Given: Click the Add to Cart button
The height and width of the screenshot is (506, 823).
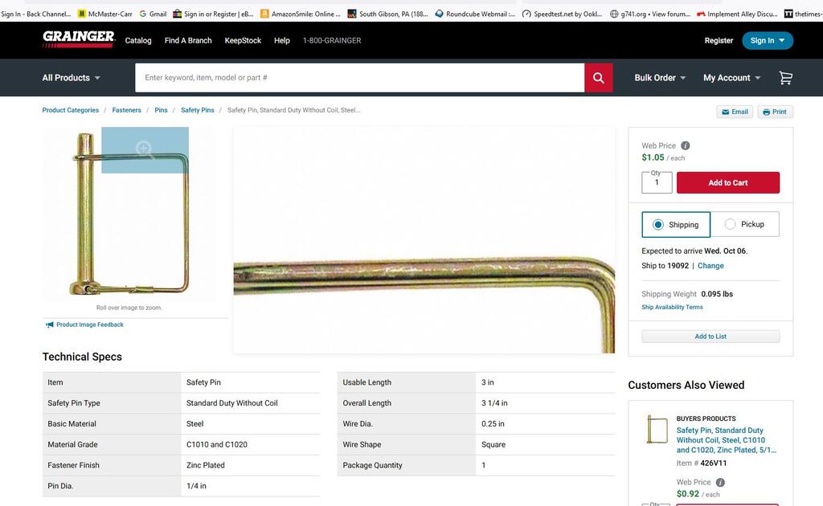Looking at the screenshot, I should (x=728, y=182).
